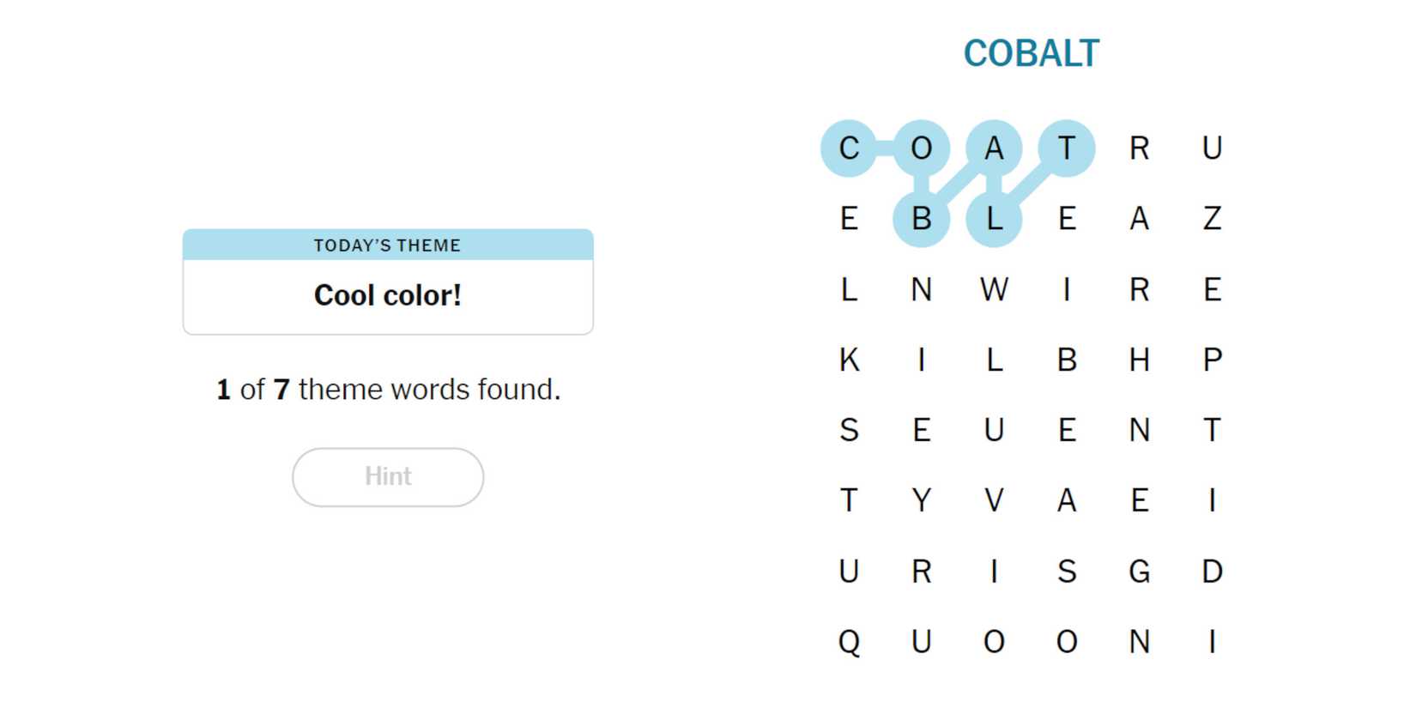Select the letter H in the grid
Screen dimensions: 1416x708
coord(1139,360)
